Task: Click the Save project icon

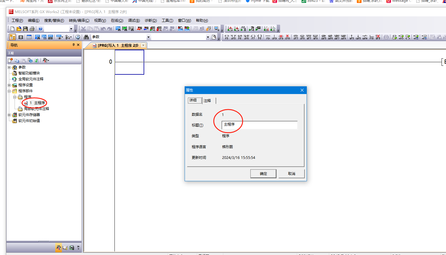Action: coord(25,29)
